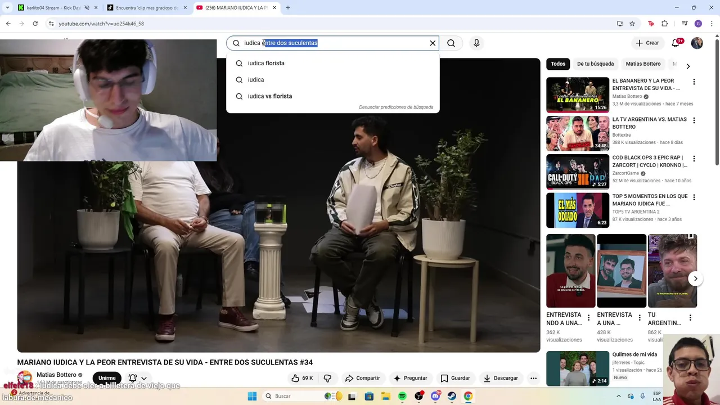
Task: Click the Unirme membership button
Action: click(x=107, y=378)
